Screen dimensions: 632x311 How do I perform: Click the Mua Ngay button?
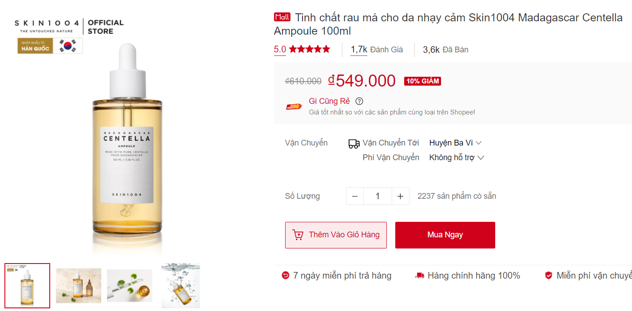(x=445, y=235)
